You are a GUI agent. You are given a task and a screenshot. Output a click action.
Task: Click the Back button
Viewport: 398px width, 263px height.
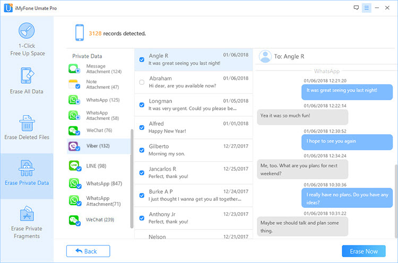click(x=88, y=251)
